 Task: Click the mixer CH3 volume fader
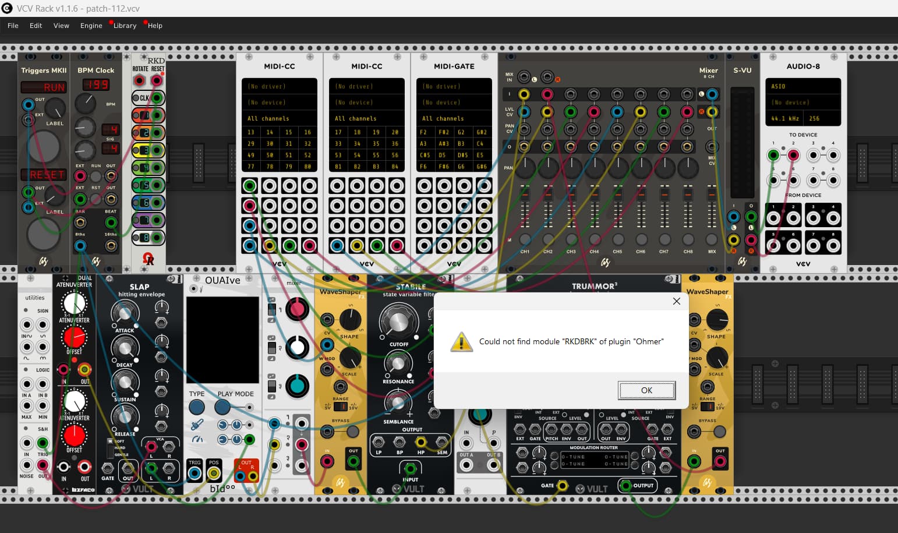click(571, 193)
